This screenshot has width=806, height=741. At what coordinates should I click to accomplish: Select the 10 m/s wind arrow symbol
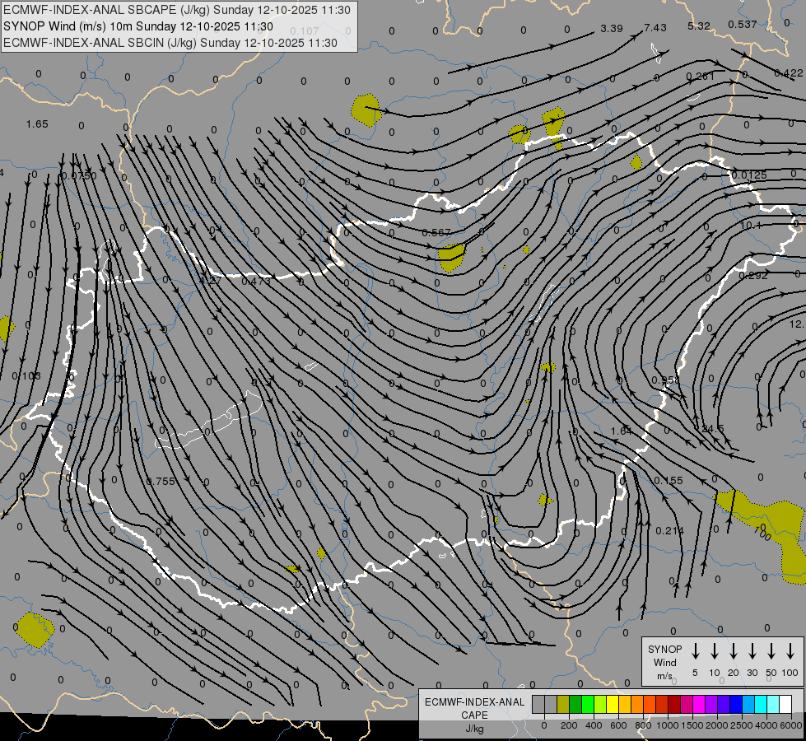715,651
